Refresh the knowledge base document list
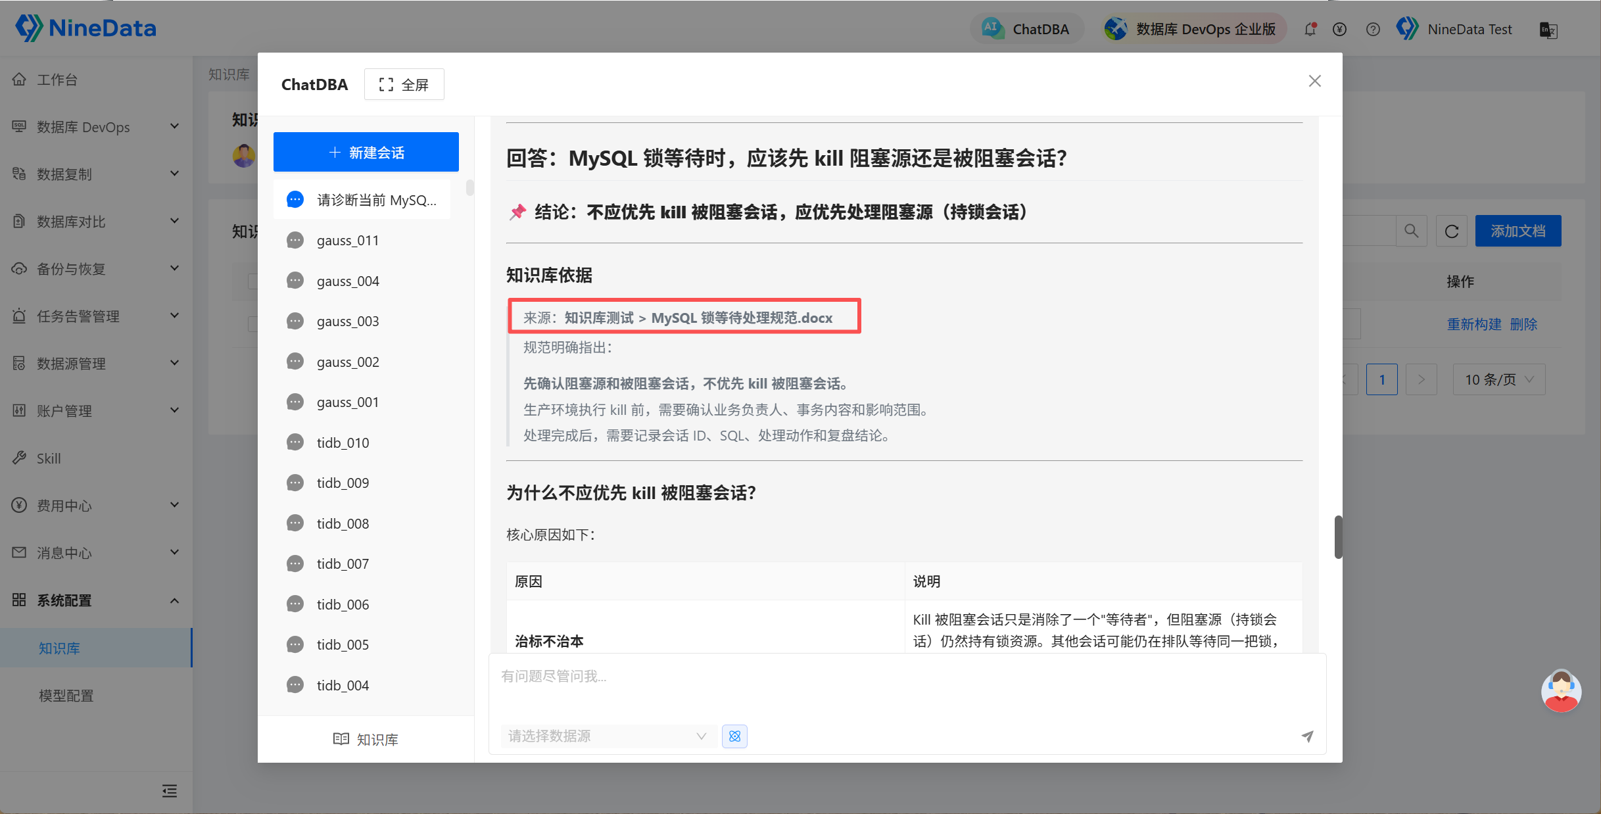Viewport: 1601px width, 814px height. 1452,231
